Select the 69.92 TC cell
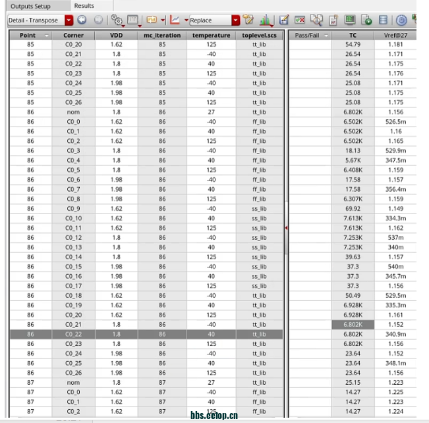This screenshot has height=423, width=429. pos(353,208)
